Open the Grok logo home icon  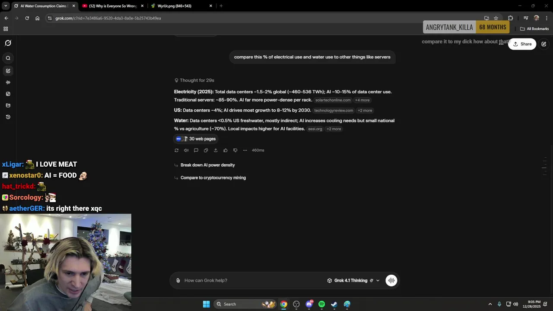click(x=8, y=43)
